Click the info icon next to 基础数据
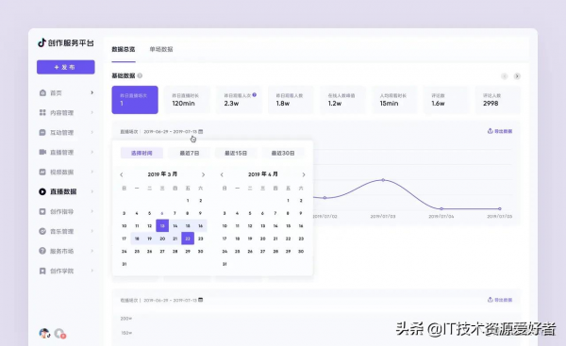 140,75
